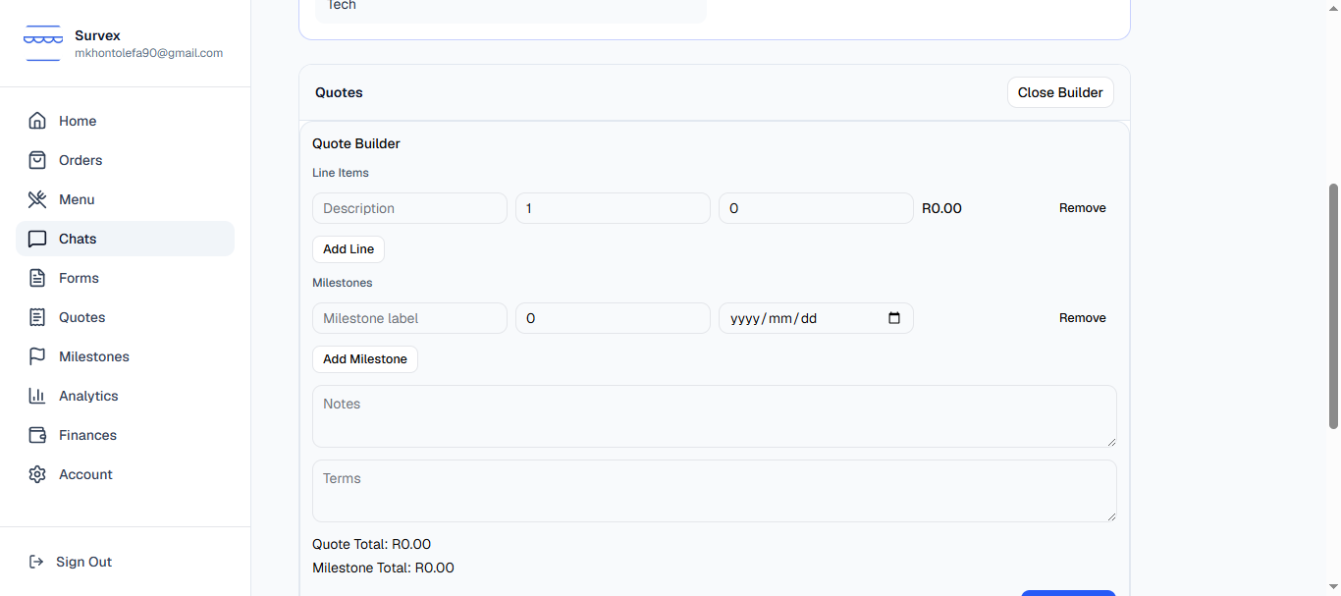This screenshot has height=596, width=1341.
Task: Click the scrollbar up arrow
Action: coord(1333,8)
